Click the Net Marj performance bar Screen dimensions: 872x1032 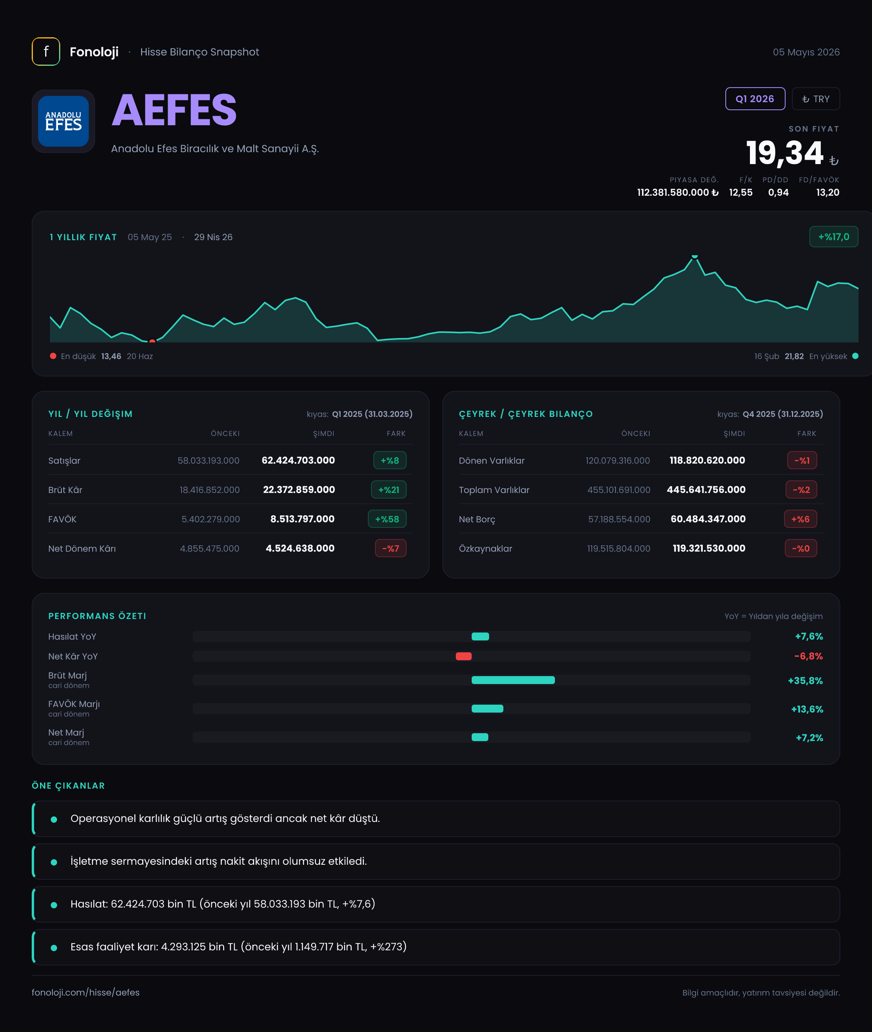coord(480,737)
